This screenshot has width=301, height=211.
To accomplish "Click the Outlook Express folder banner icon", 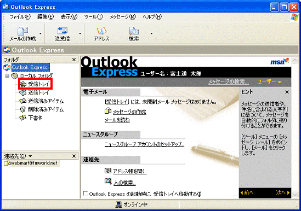I will [7, 50].
